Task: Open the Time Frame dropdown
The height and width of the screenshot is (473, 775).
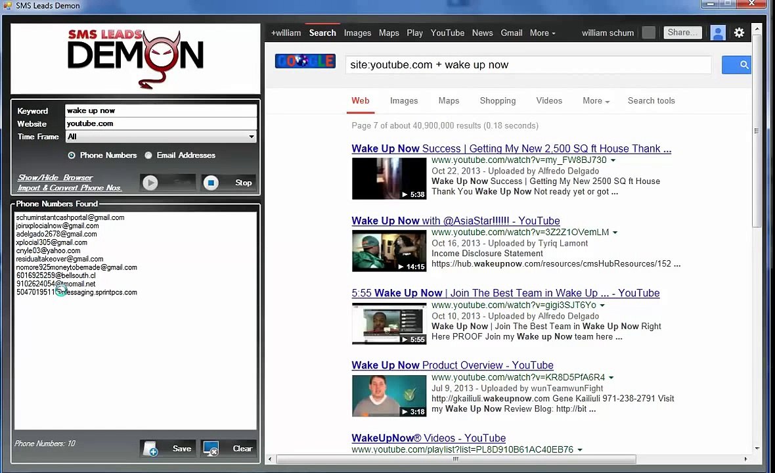Action: [x=161, y=137]
